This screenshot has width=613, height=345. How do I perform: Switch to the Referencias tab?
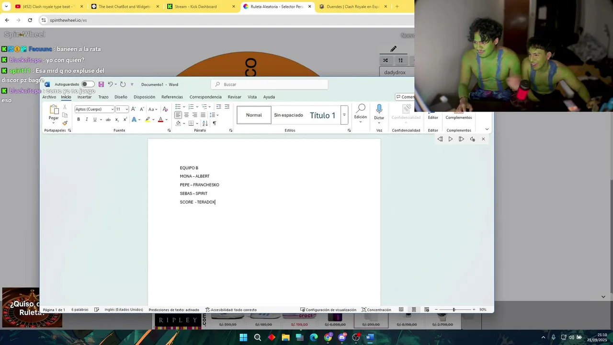[172, 97]
